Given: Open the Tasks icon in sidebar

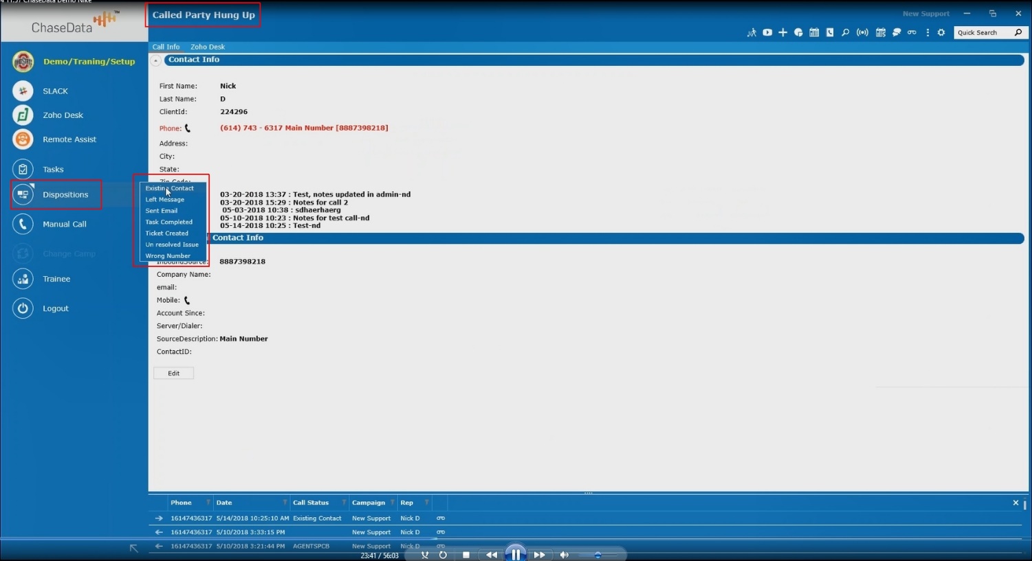Looking at the screenshot, I should 23,169.
